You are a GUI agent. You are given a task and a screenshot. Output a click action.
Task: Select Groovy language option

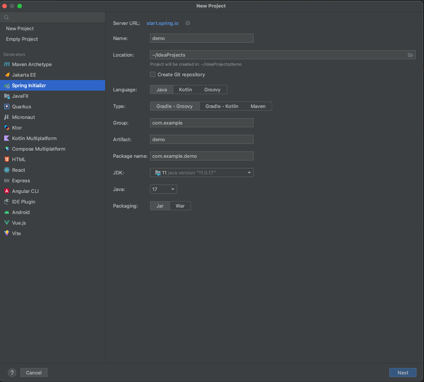(212, 89)
